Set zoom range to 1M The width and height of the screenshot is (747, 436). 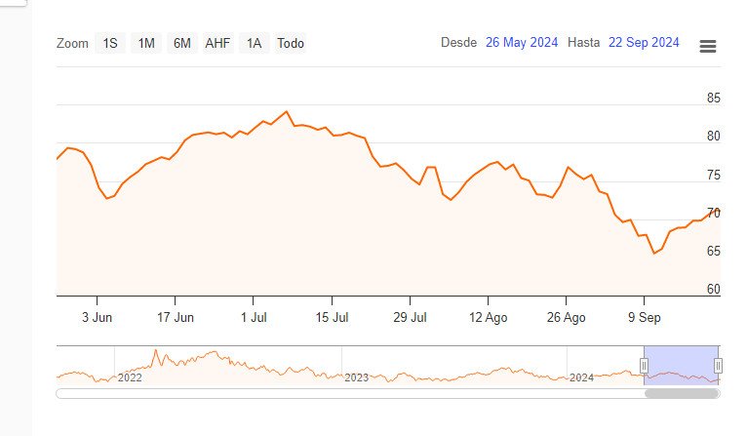pyautogui.click(x=146, y=43)
